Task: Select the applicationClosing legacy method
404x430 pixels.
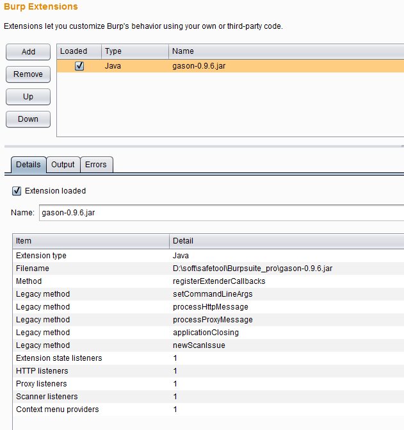Action: tap(206, 333)
